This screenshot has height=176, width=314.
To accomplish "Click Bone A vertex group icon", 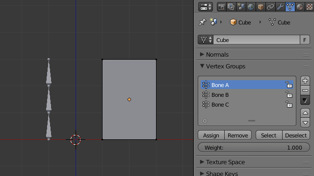I will (206, 85).
